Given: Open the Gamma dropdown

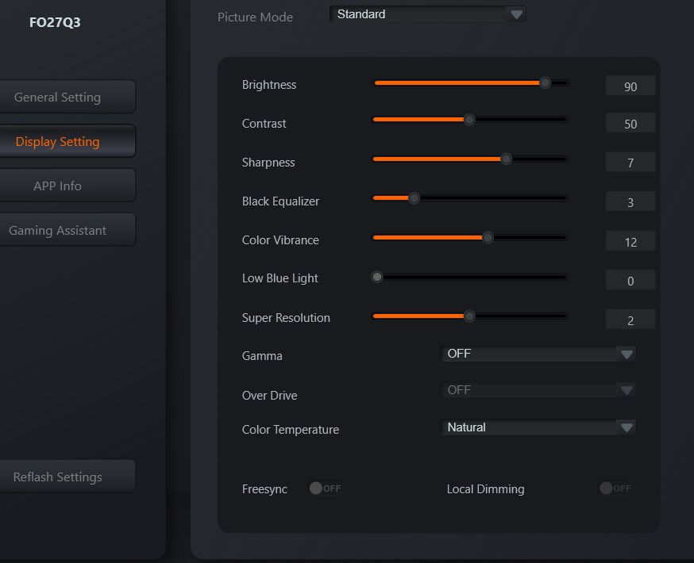Looking at the screenshot, I should 538,354.
